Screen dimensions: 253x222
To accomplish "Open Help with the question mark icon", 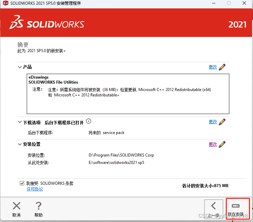I will (x=39, y=206).
